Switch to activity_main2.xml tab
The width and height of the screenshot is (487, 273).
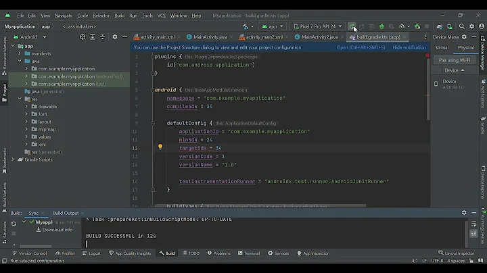pos(264,37)
